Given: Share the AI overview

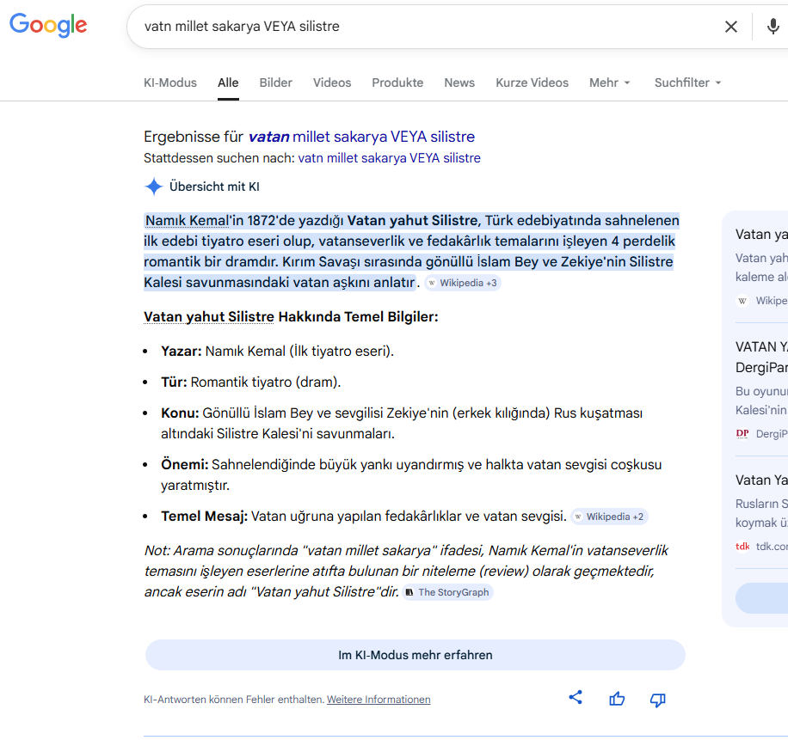Looking at the screenshot, I should coord(576,698).
